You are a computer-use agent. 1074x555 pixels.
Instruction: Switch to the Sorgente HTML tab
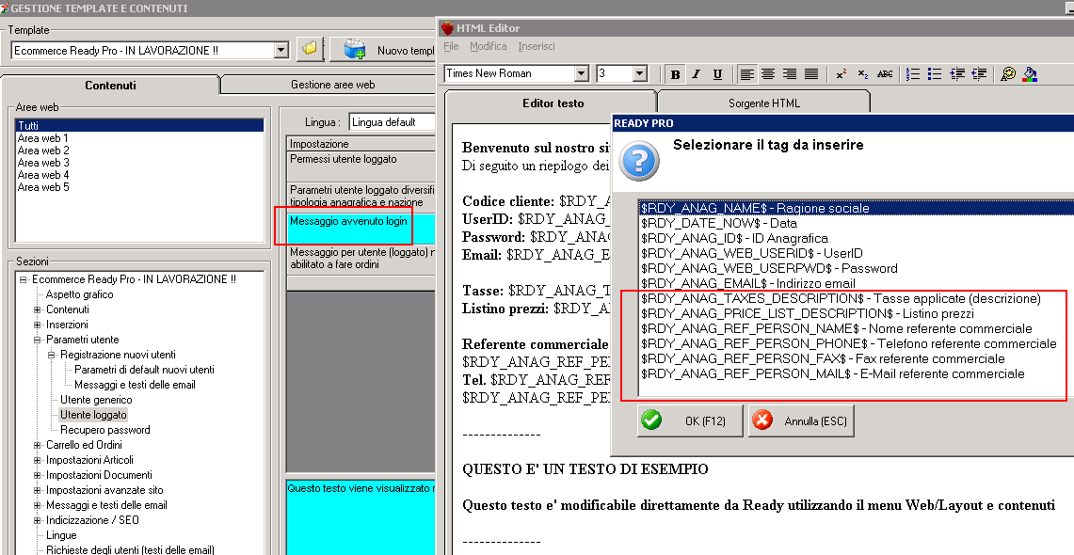pyautogui.click(x=763, y=103)
